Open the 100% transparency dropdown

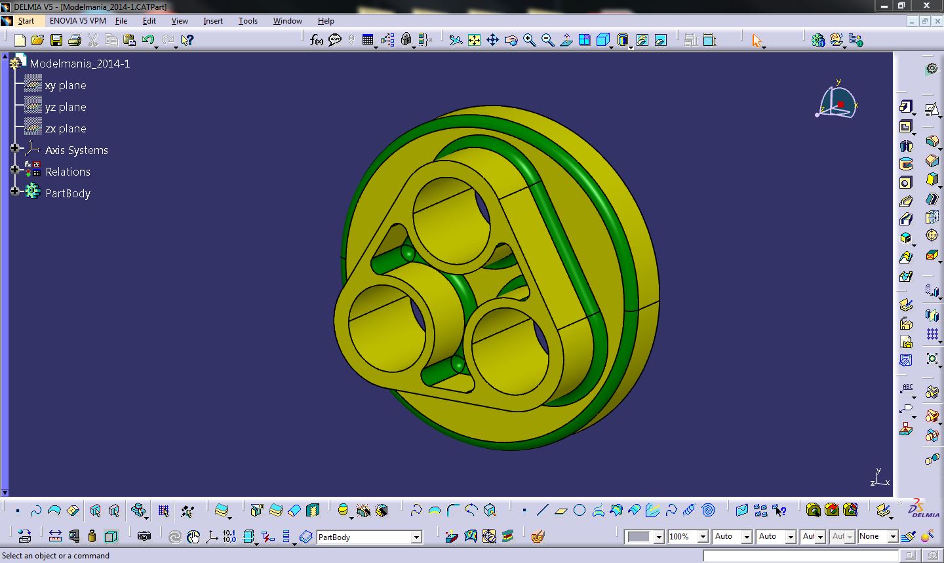[703, 537]
